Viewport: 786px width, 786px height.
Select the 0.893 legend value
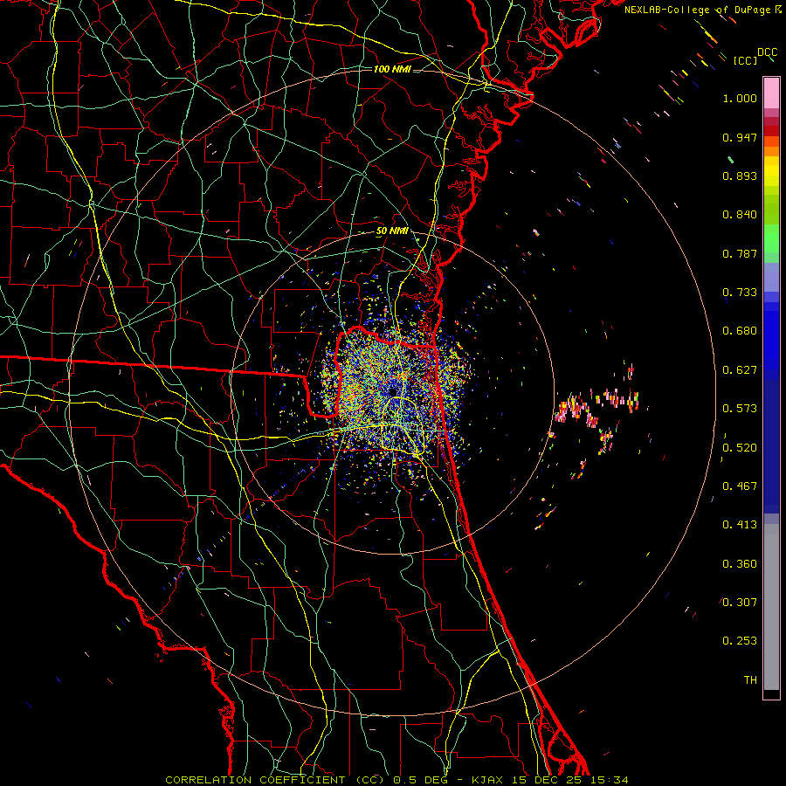tap(740, 176)
